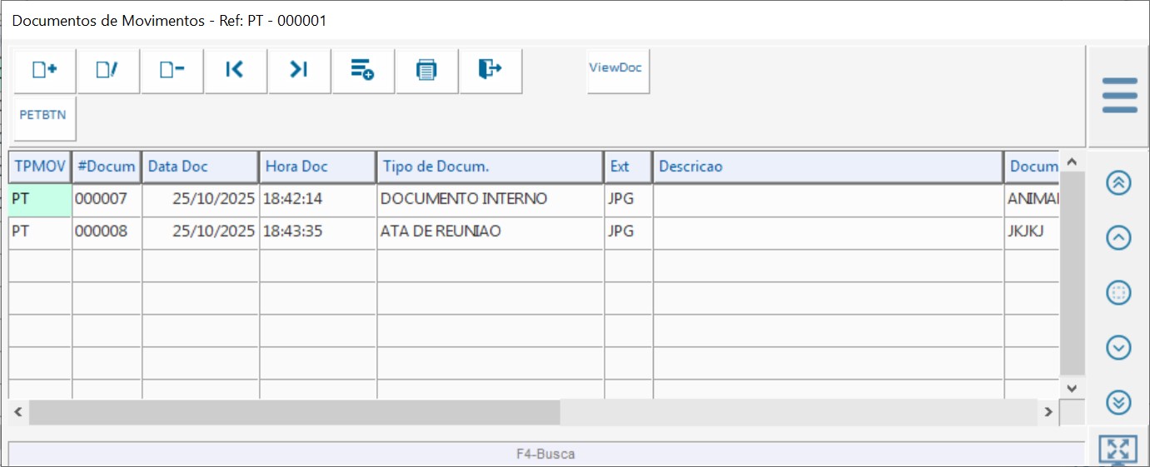Move down one row with down chevron
This screenshot has width=1150, height=467.
pyautogui.click(x=1118, y=347)
